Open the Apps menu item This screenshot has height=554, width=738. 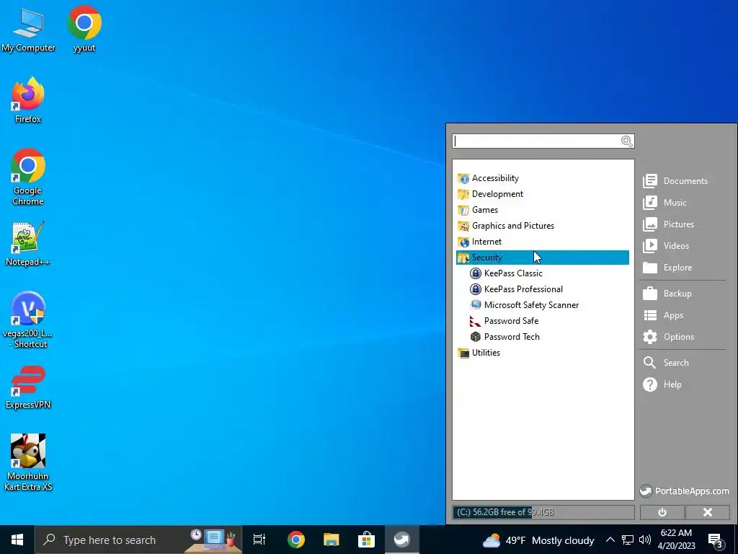click(x=663, y=315)
